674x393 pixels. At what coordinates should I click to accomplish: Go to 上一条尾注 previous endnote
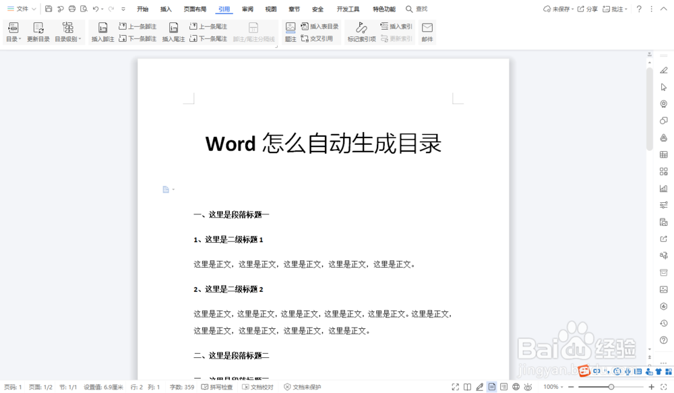coord(208,26)
